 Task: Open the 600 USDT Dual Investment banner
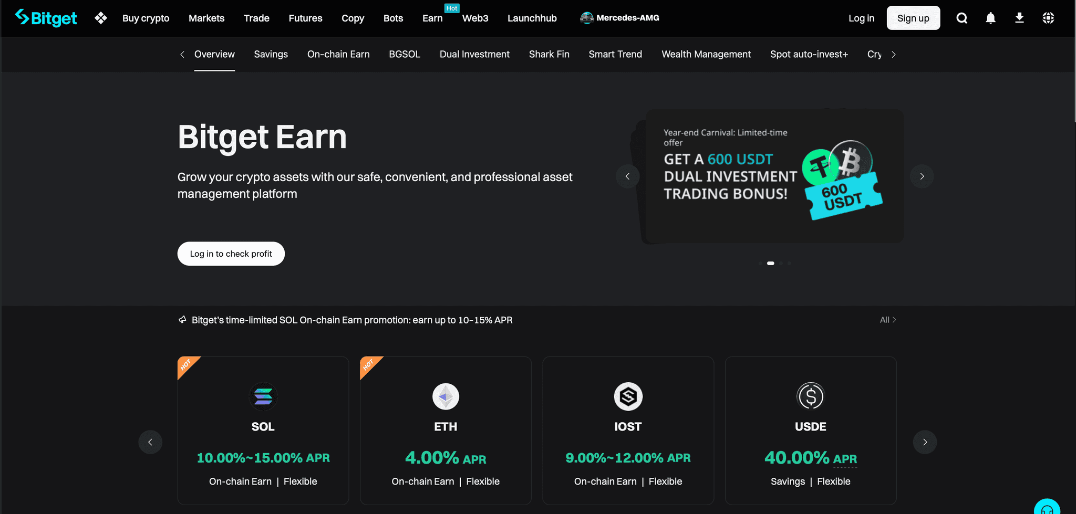(x=774, y=176)
